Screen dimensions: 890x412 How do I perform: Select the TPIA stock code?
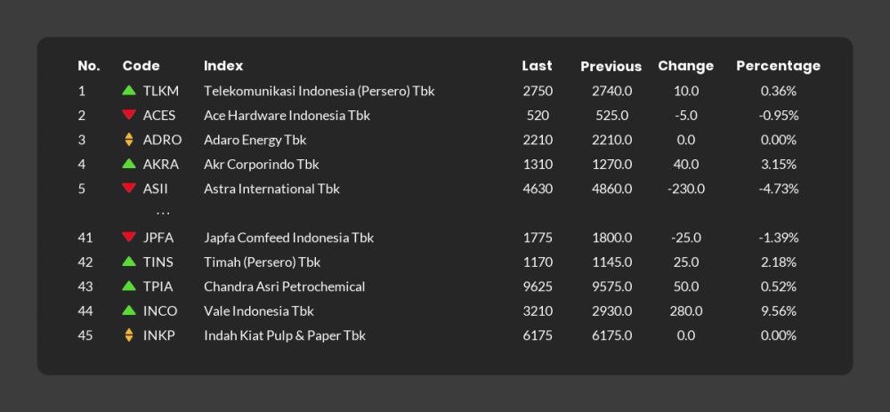(x=158, y=287)
